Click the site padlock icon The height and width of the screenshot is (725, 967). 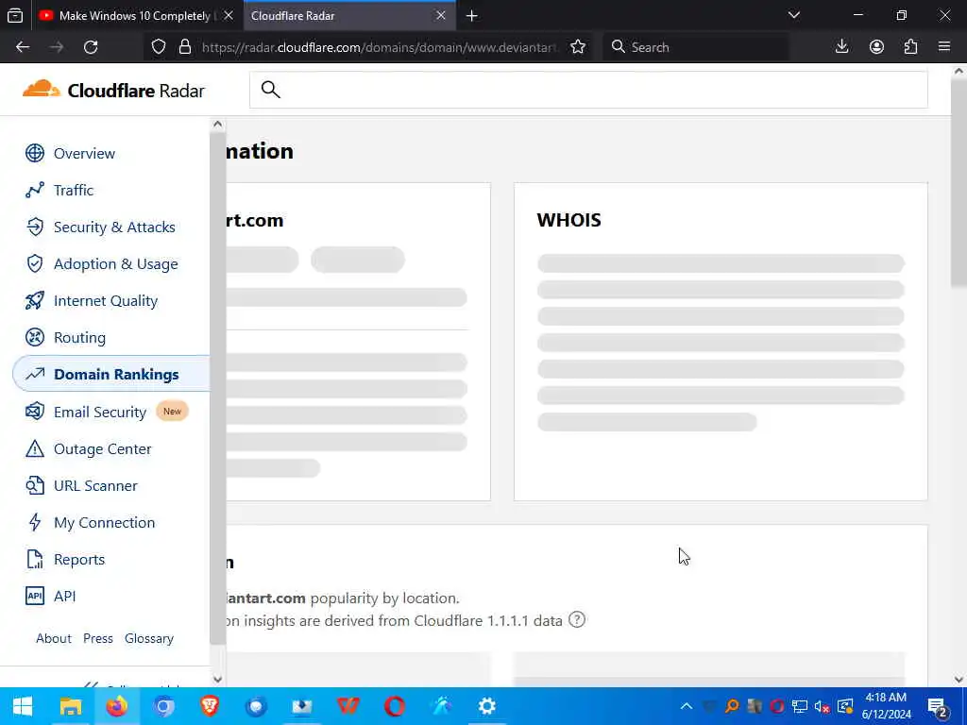pyautogui.click(x=185, y=47)
